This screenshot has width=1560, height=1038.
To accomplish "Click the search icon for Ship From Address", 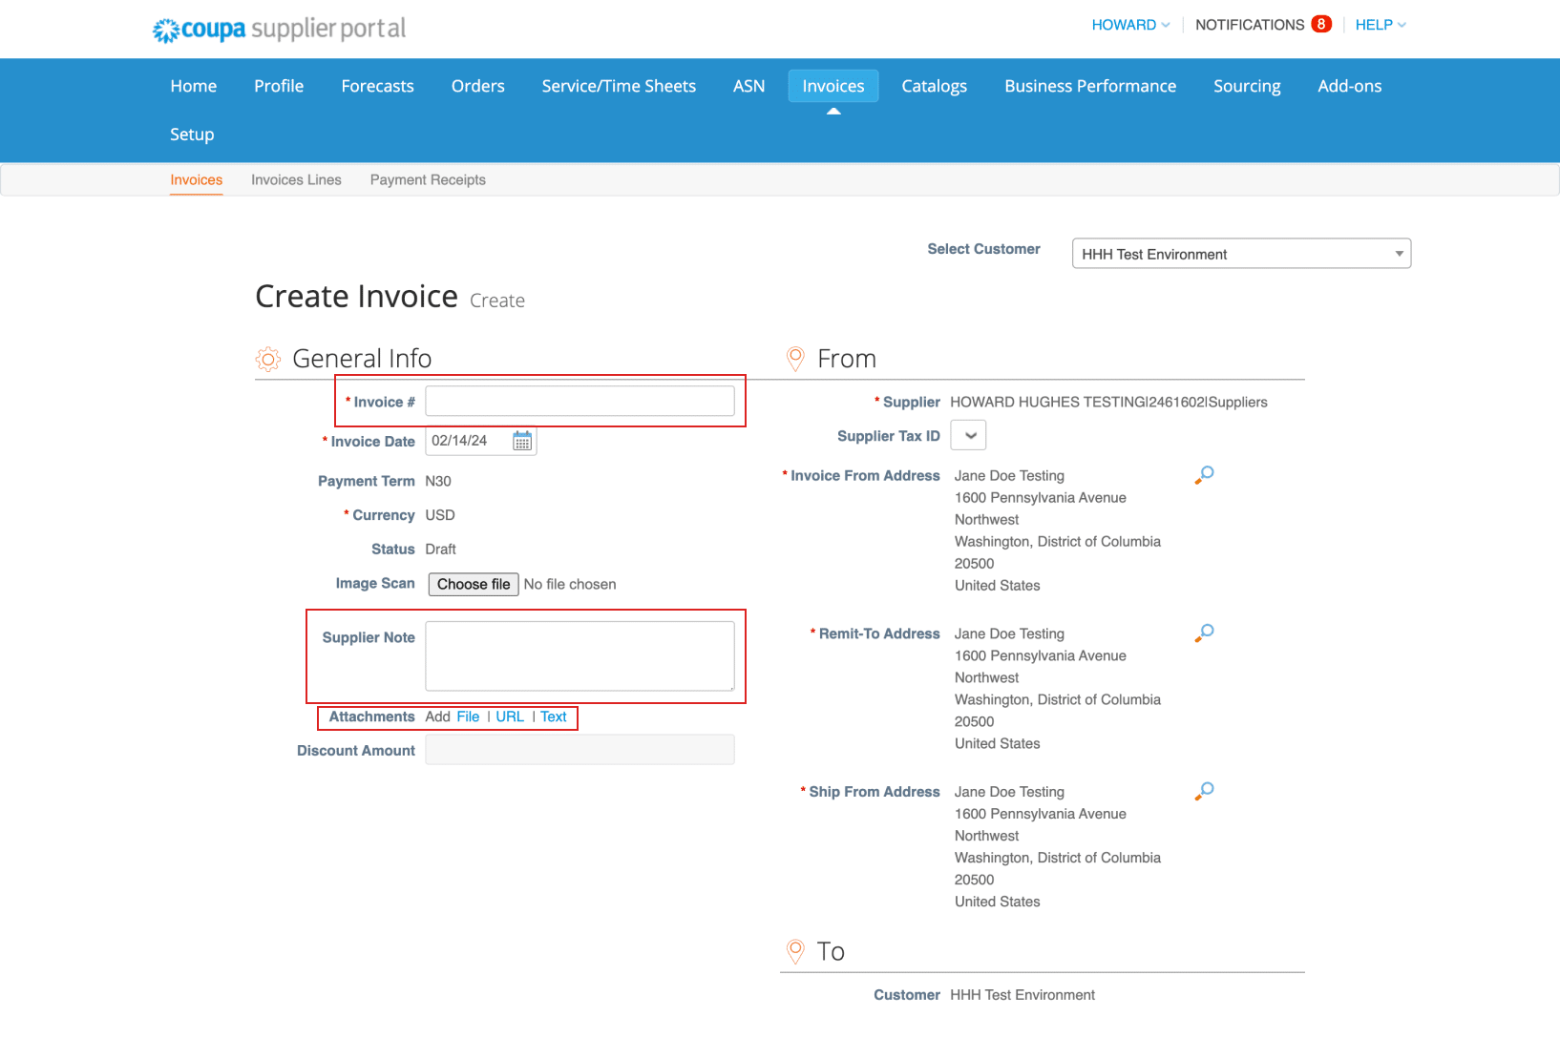I will (1204, 790).
